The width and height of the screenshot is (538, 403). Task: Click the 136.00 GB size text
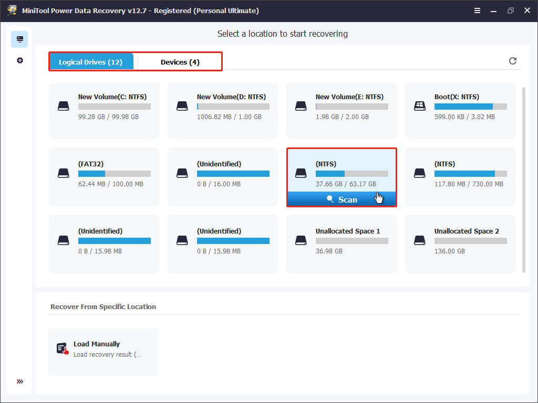[x=450, y=251]
